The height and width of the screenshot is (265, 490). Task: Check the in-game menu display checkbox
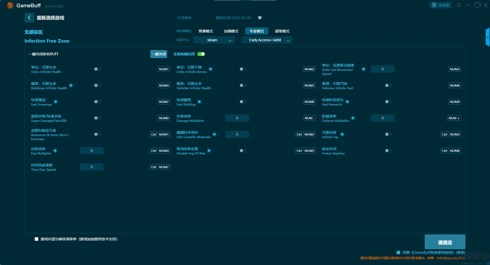(36, 239)
